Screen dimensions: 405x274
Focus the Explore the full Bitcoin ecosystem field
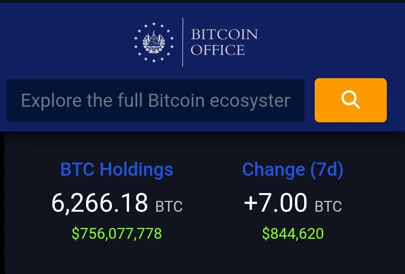click(155, 100)
